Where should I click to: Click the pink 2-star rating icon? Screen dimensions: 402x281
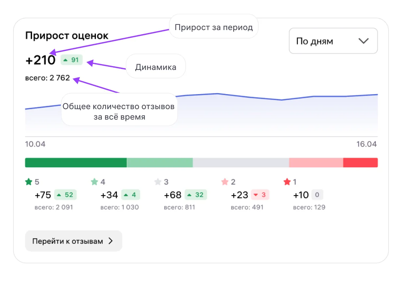tap(225, 182)
